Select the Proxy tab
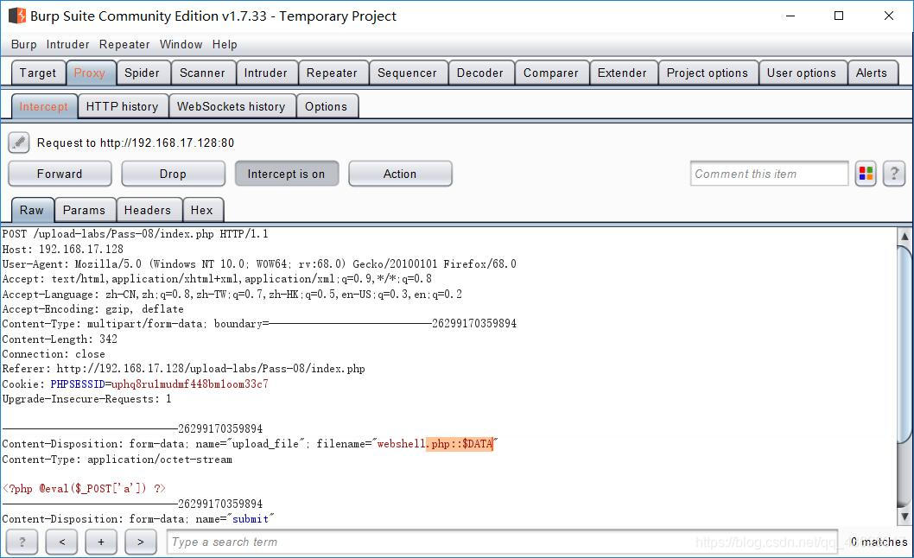The width and height of the screenshot is (914, 558). click(90, 73)
